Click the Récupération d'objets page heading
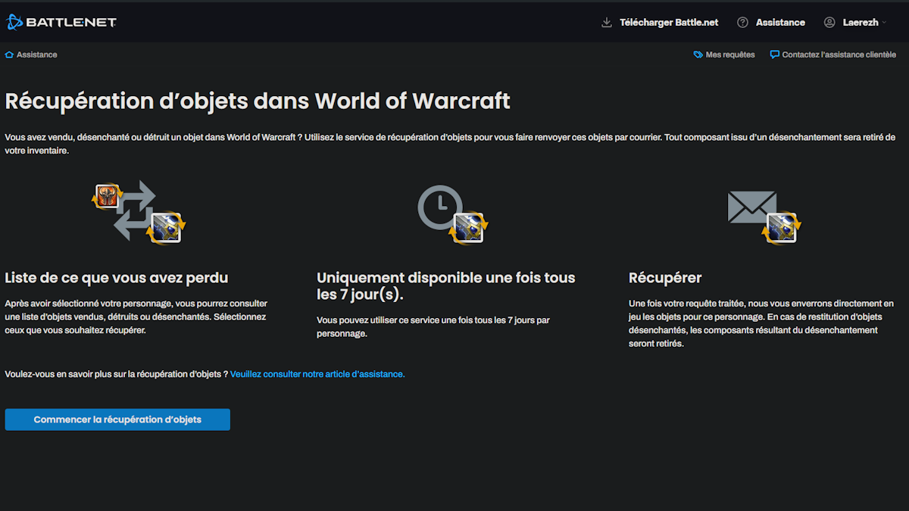Viewport: 909px width, 511px height. (x=258, y=101)
